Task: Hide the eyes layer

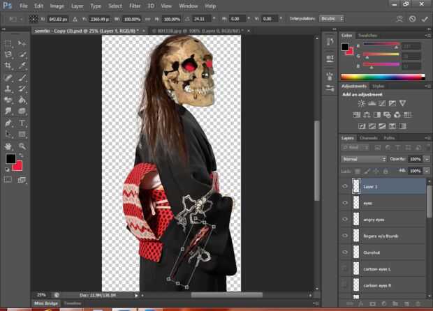Action: tap(345, 203)
